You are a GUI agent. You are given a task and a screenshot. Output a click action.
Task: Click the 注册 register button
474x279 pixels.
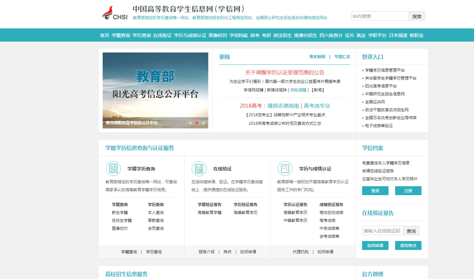pos(408,191)
